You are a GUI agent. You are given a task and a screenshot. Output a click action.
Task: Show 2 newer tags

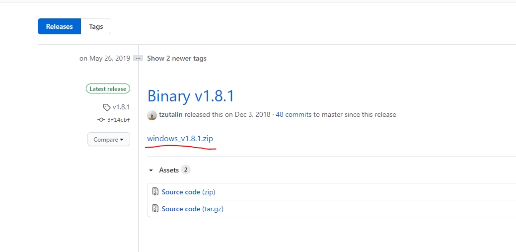pos(176,58)
